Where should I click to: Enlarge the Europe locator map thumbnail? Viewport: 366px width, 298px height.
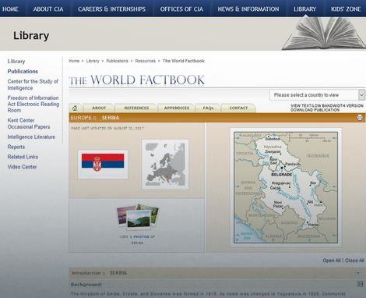tap(165, 165)
